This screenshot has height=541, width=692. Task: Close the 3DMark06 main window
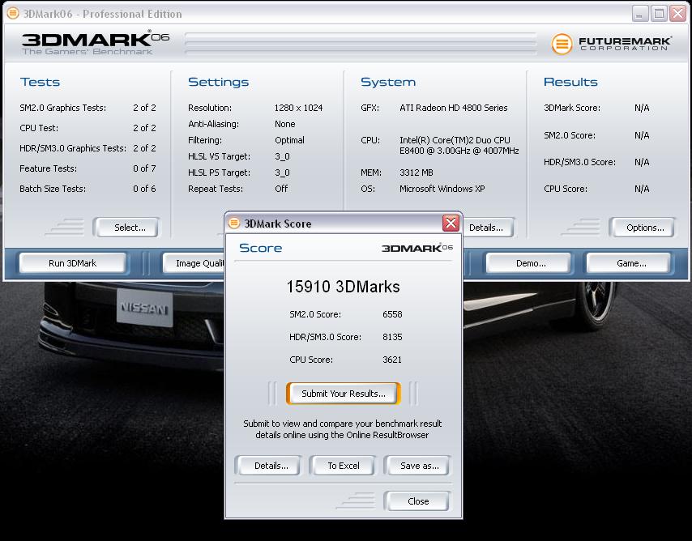tap(677, 14)
